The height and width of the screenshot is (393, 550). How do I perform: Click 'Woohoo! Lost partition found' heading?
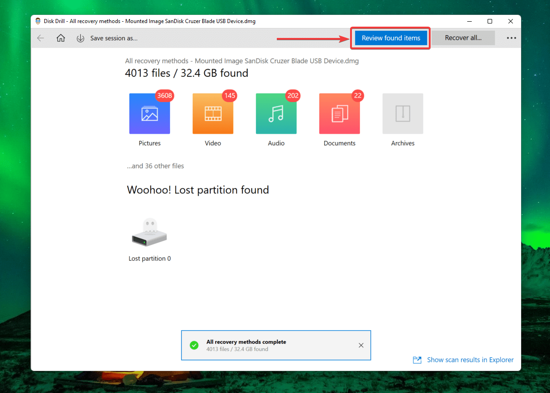pos(198,190)
